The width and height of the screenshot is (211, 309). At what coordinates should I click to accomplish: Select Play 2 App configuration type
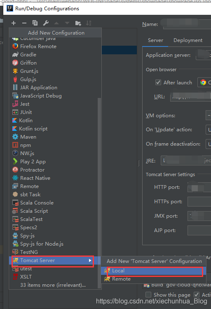pyautogui.click(x=54, y=162)
